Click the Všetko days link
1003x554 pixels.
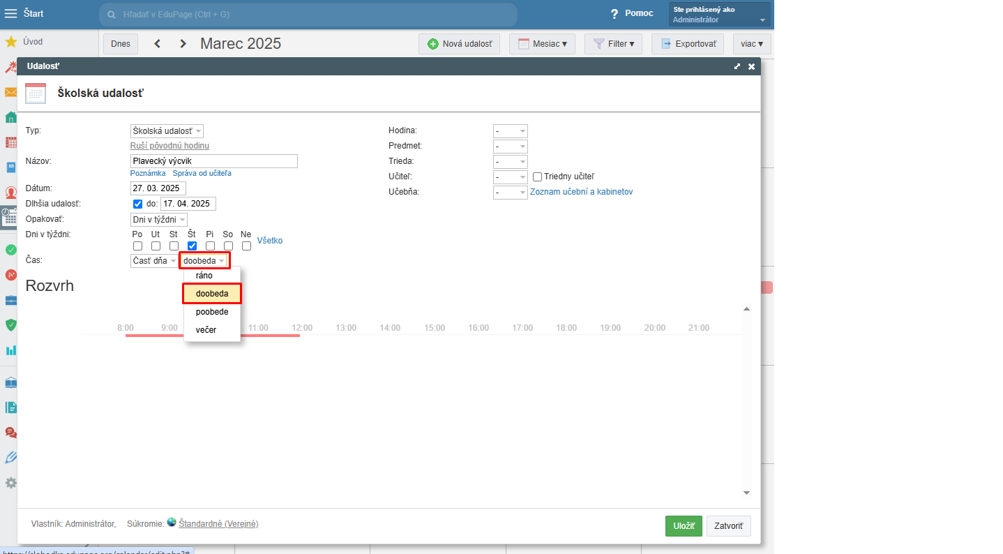pos(270,241)
